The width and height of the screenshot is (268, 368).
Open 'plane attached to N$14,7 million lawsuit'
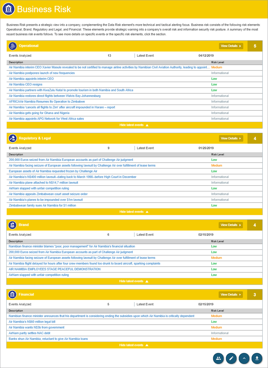coord(43,183)
